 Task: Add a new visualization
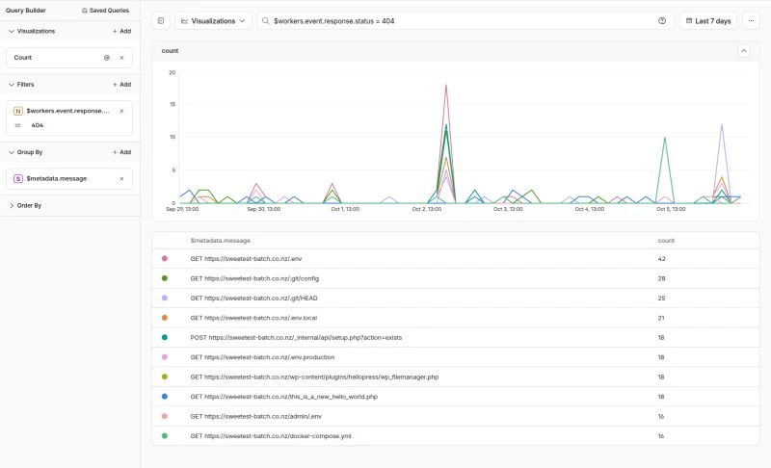coord(121,31)
